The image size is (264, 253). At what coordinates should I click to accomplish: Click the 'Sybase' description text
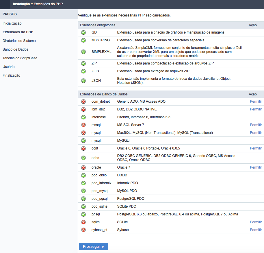[x=123, y=230]
